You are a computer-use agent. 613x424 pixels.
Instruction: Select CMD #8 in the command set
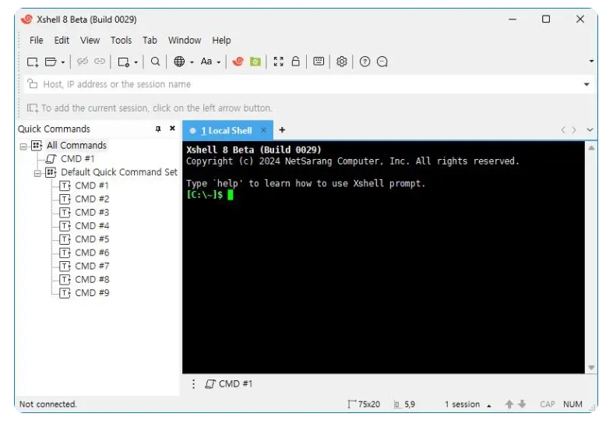pos(92,279)
